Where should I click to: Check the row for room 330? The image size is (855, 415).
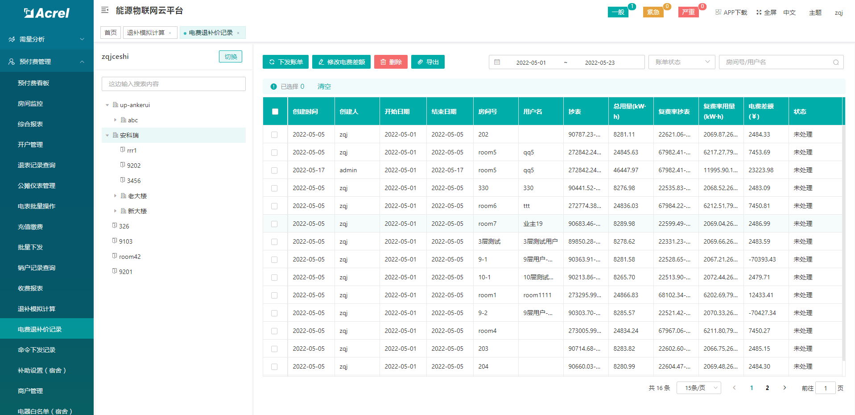[x=274, y=188]
